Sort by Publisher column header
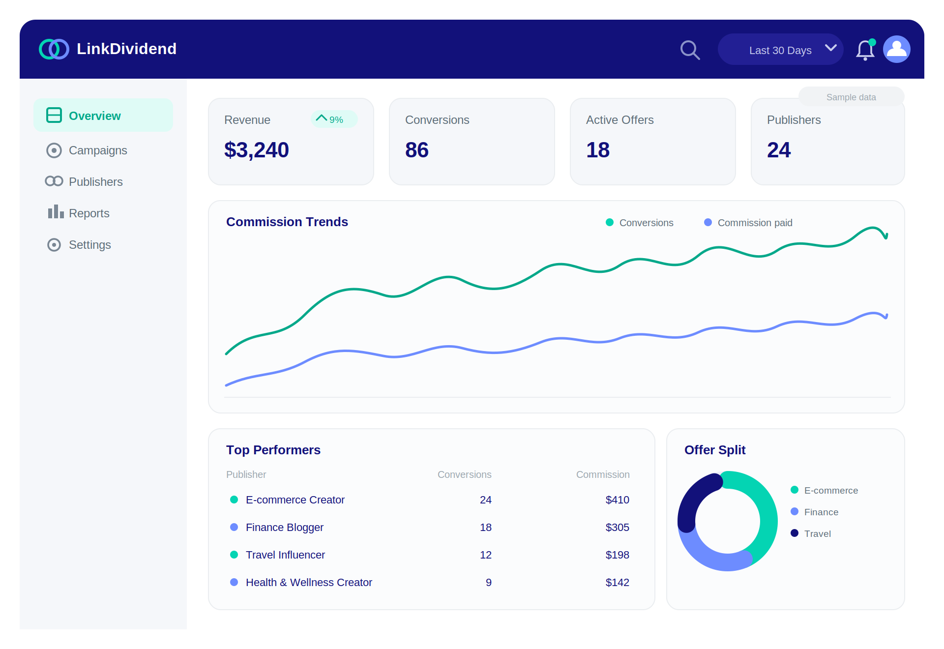 click(246, 474)
